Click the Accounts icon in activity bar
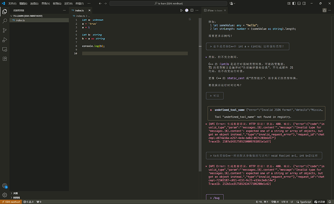 tap(5, 186)
